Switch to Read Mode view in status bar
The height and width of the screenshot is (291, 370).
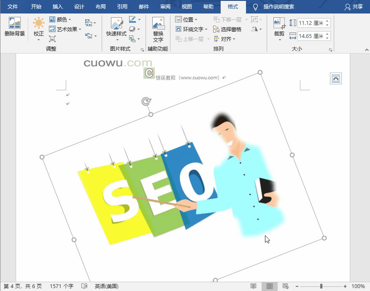coord(254,286)
